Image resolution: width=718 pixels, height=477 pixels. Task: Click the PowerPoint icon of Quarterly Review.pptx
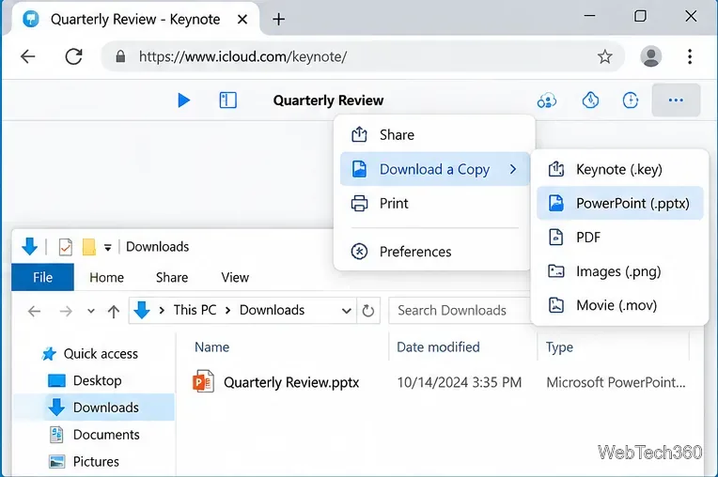pyautogui.click(x=203, y=382)
